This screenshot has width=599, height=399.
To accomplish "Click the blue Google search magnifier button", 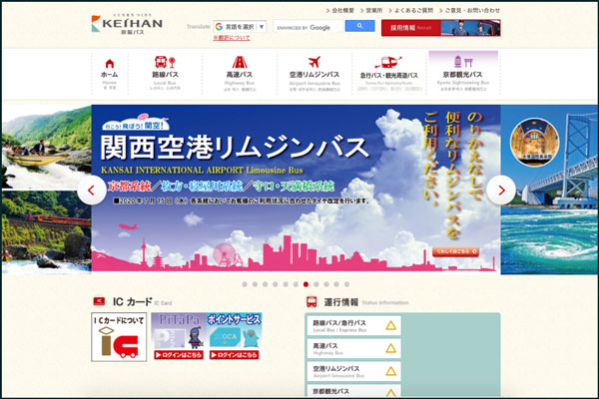I will point(359,27).
